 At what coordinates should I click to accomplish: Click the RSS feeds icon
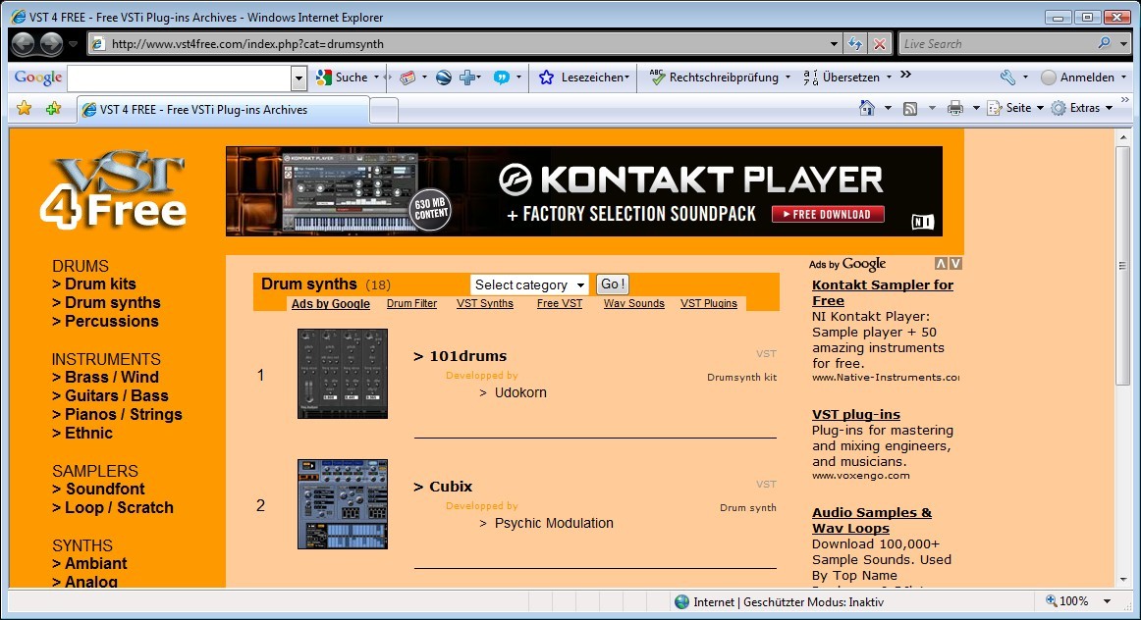909,108
